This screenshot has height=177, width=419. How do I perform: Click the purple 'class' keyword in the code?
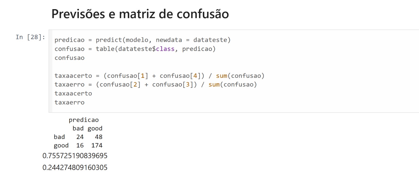[165, 49]
